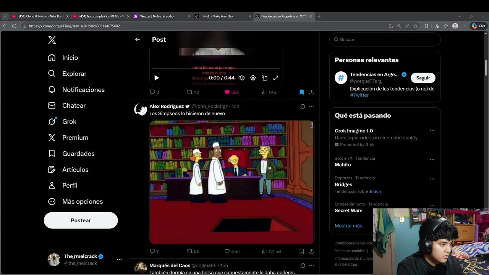The width and height of the screenshot is (489, 275).
Task: Unlike the post with 659 likes
Action: click(232, 92)
